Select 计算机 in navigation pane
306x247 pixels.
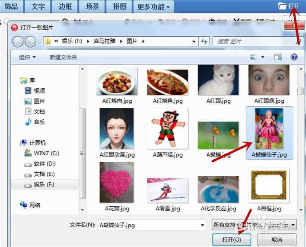coord(33,143)
